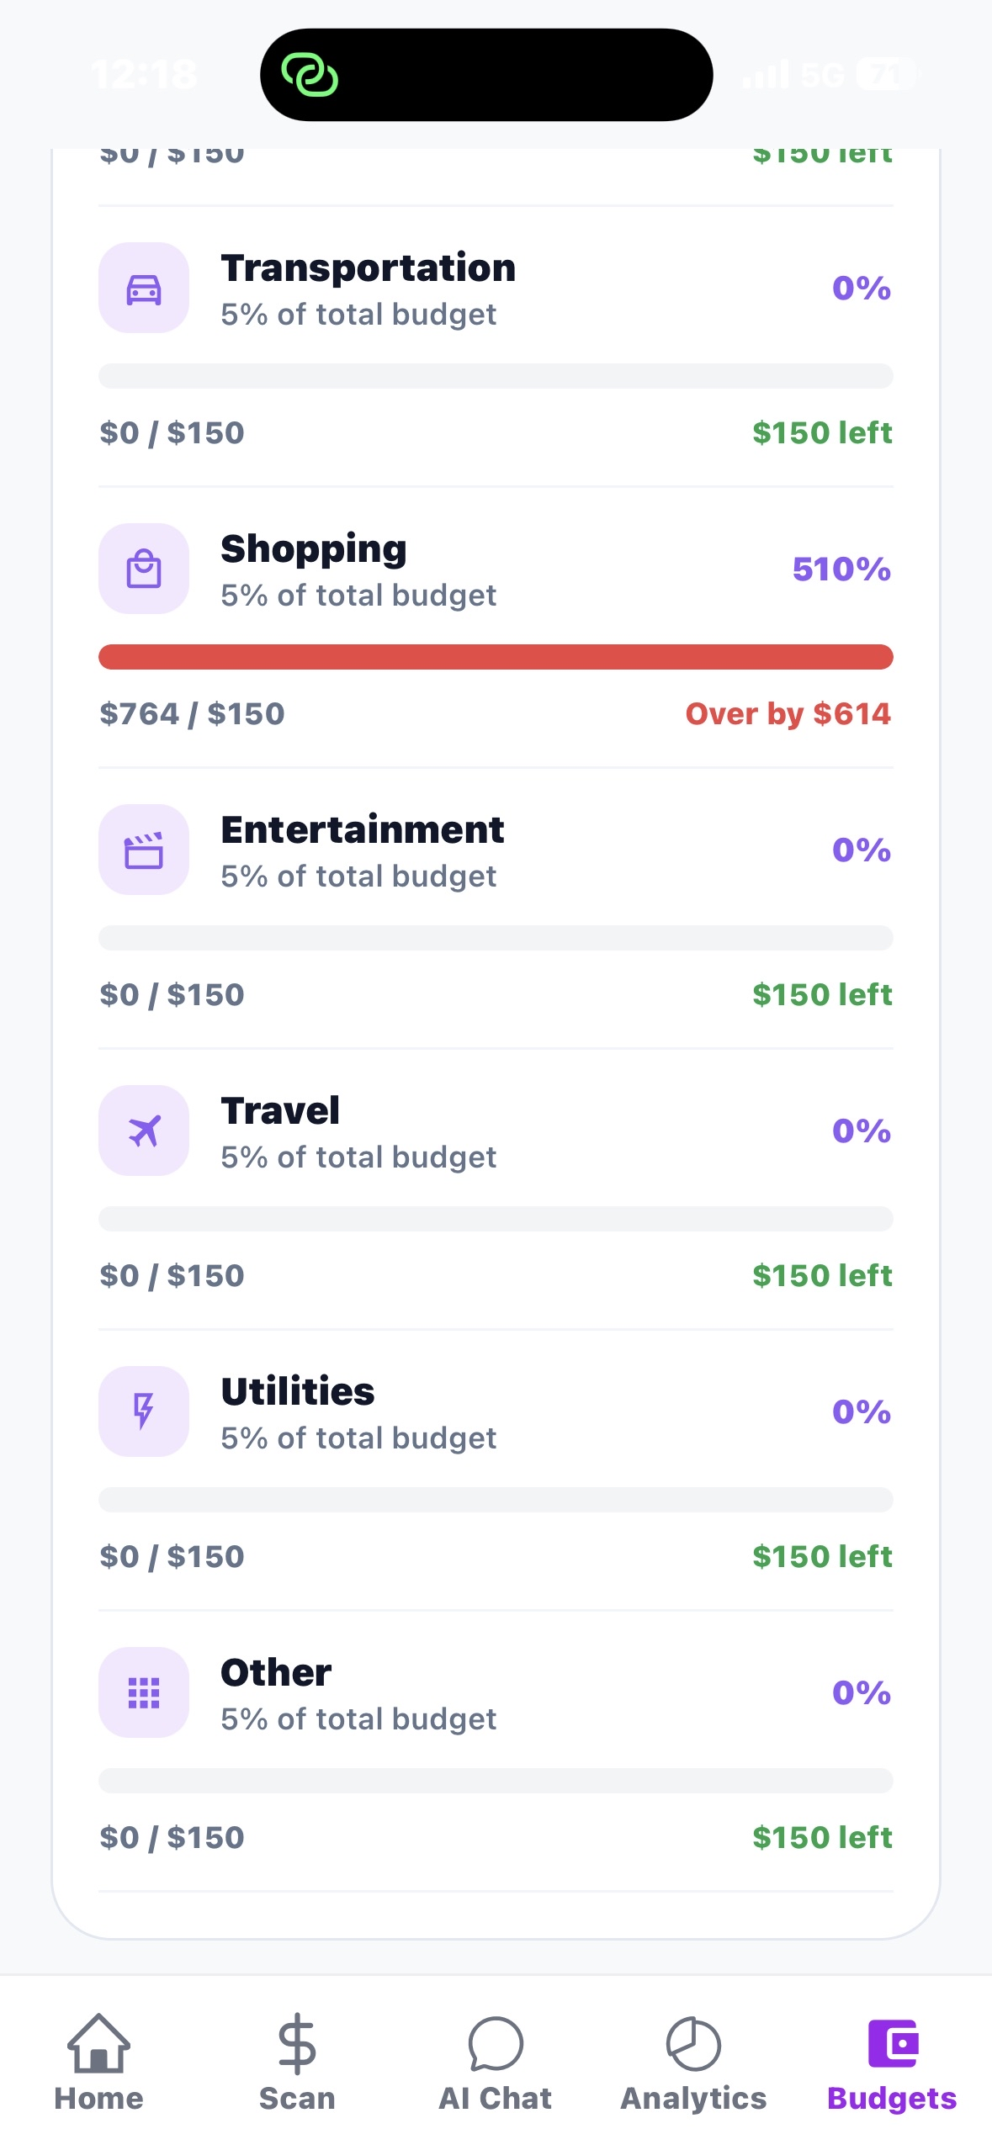
Task: Tap the Shopping bag icon
Action: [x=144, y=569]
